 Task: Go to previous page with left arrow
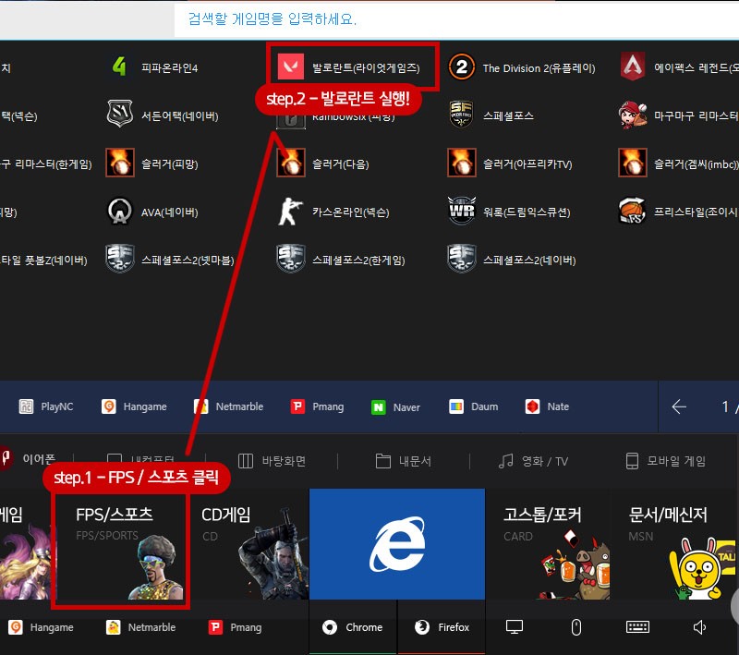point(679,406)
